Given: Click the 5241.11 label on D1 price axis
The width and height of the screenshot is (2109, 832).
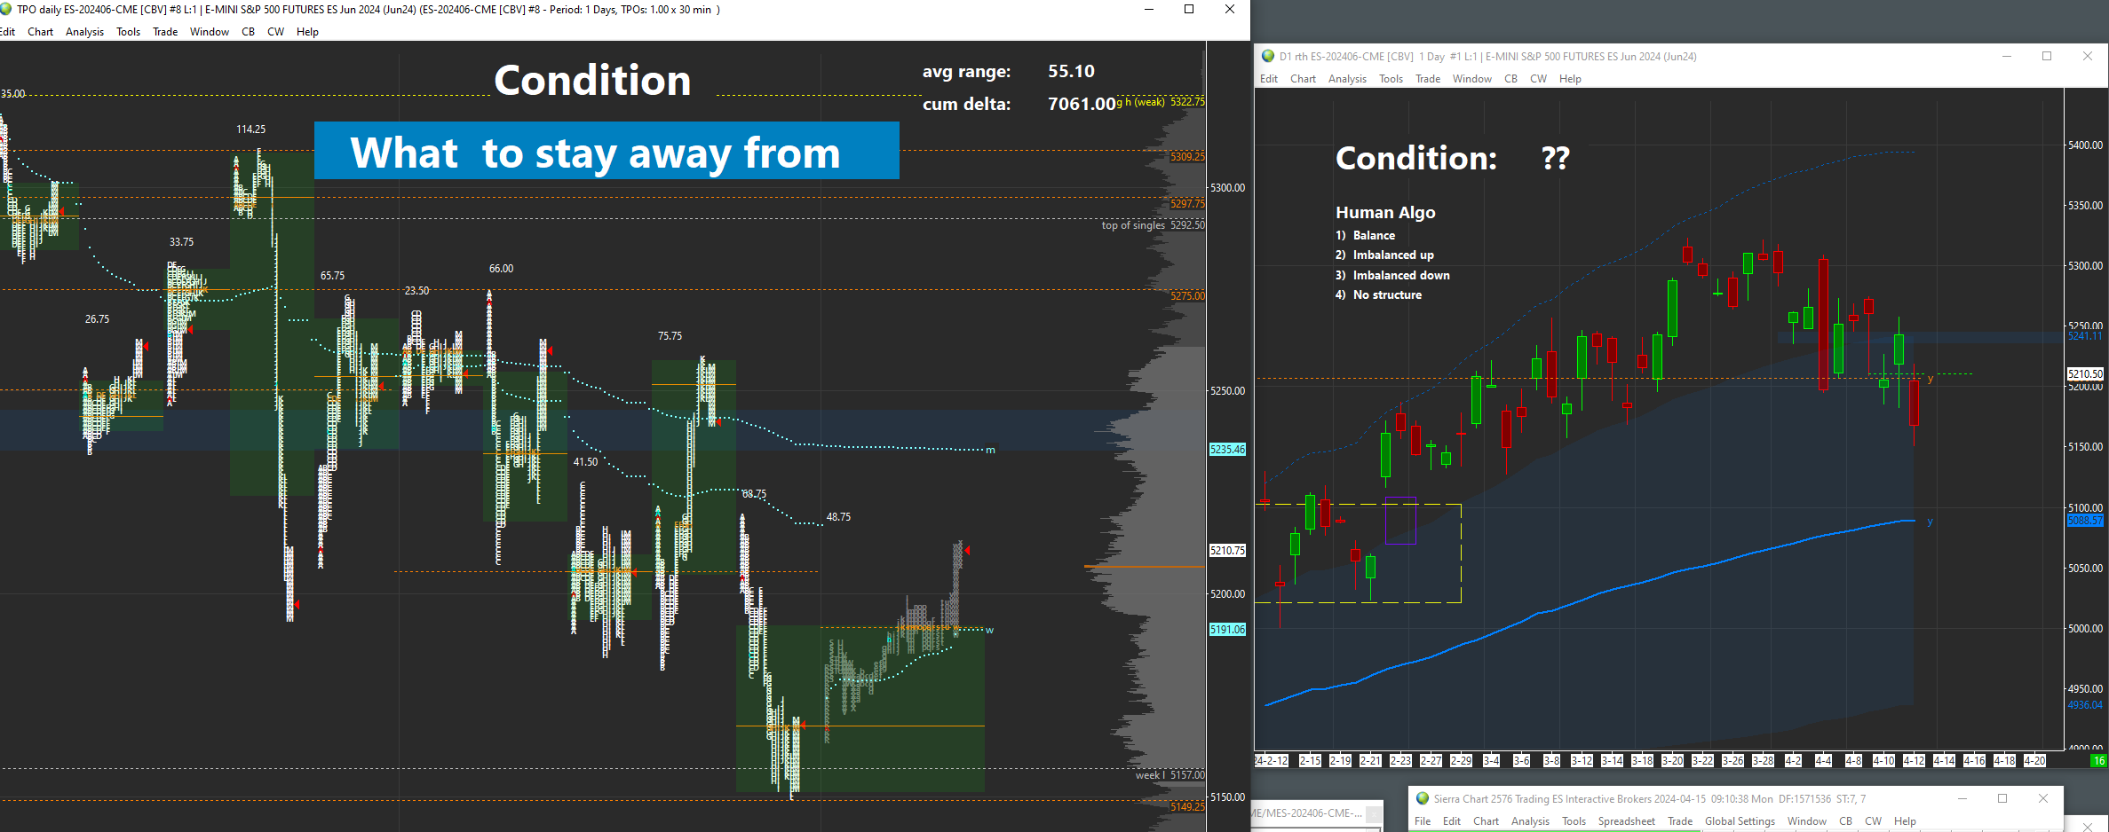Looking at the screenshot, I should point(2085,336).
